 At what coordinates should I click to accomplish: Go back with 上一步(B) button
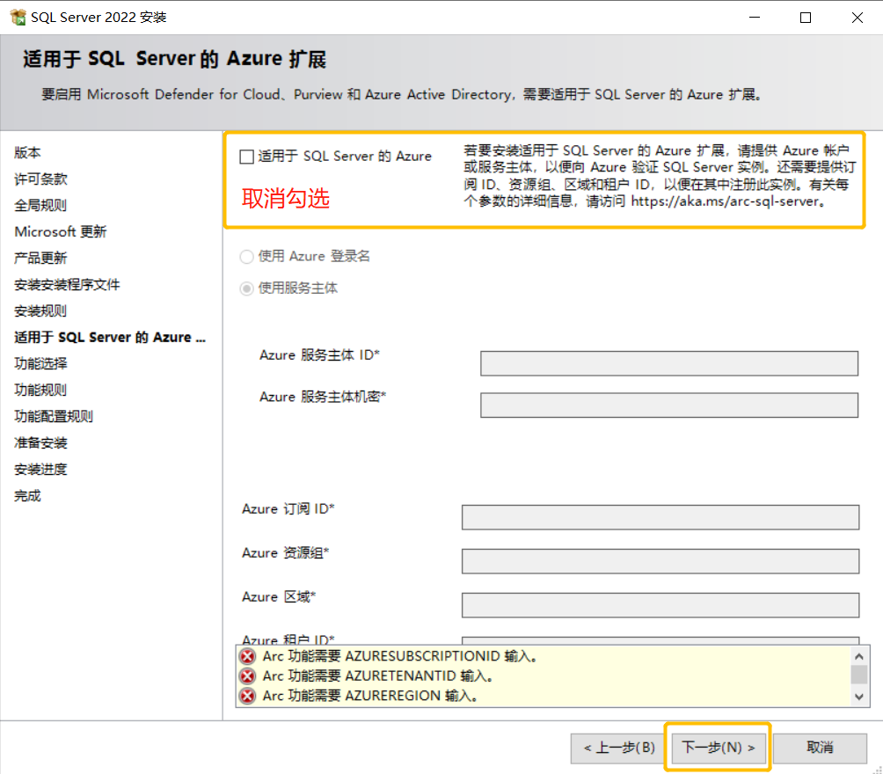pyautogui.click(x=619, y=748)
